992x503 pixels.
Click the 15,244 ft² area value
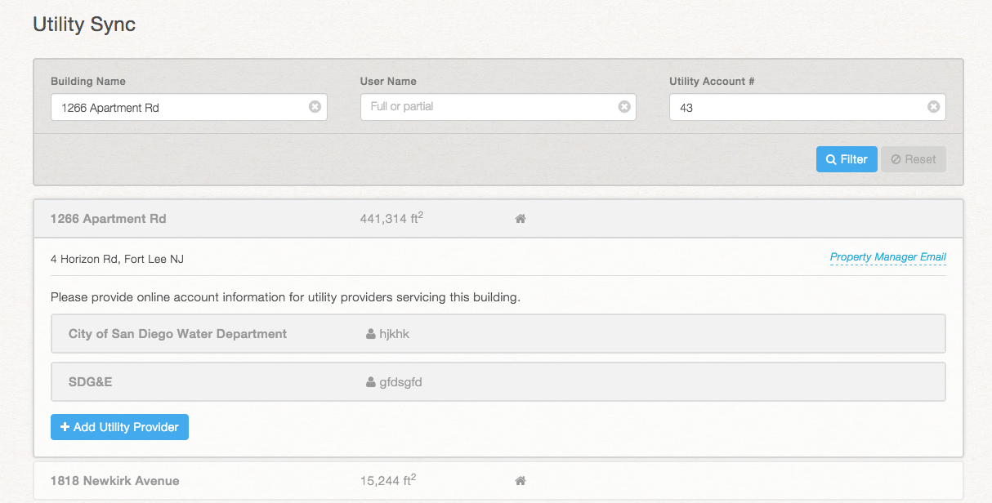388,480
